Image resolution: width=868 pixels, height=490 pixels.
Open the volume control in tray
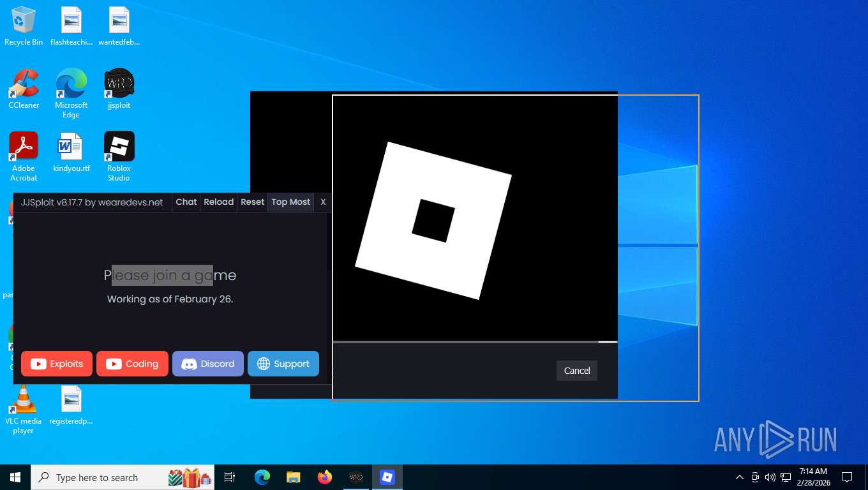(770, 477)
